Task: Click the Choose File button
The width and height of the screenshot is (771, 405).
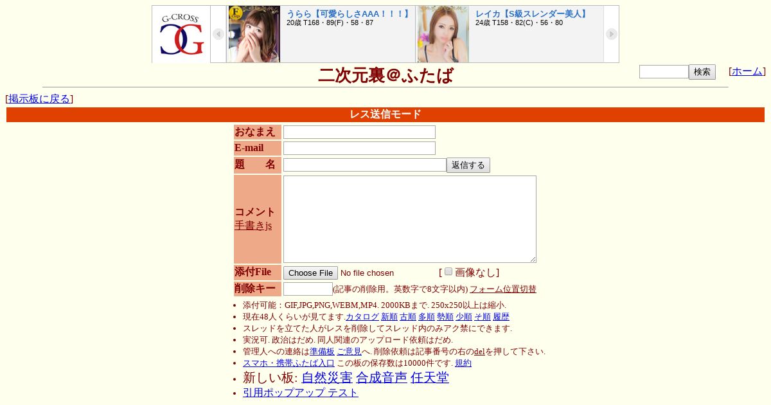Action: (x=310, y=273)
